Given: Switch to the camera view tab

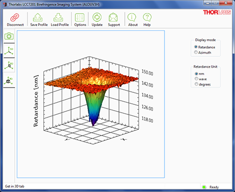Looking at the screenshot, I should tap(9, 36).
